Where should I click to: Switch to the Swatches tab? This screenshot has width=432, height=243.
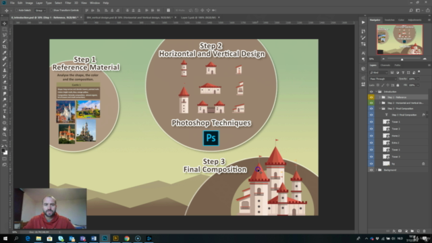(389, 20)
